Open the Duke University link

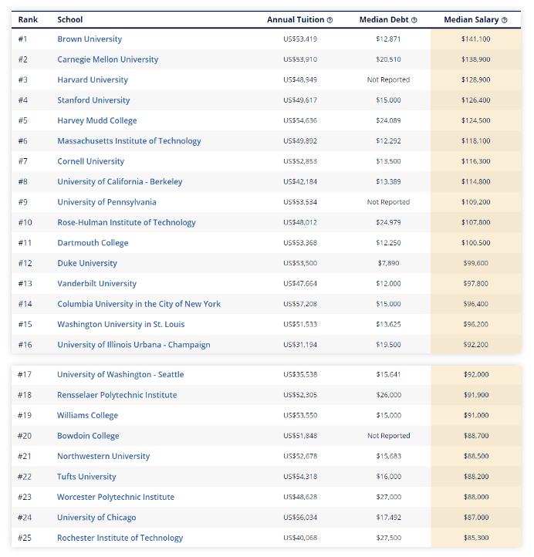click(x=87, y=263)
